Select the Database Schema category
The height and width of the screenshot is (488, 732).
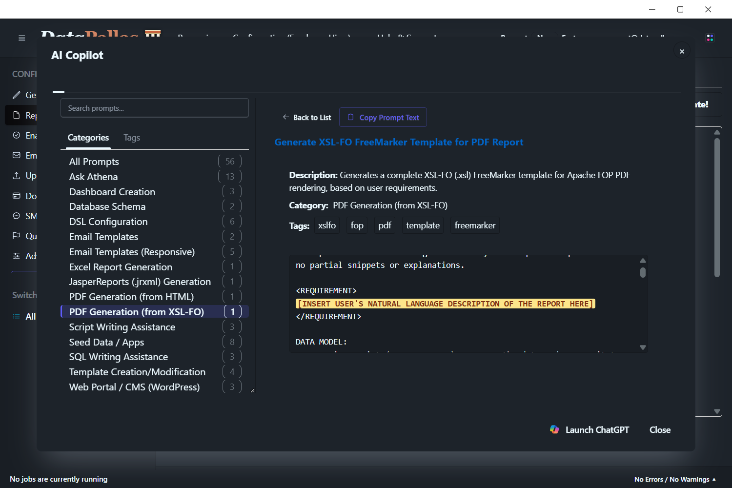[x=155, y=206]
